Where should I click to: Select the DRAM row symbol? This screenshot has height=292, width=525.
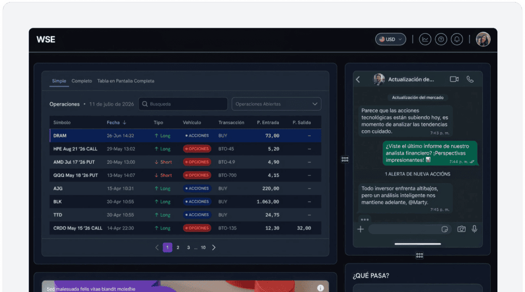coord(60,135)
